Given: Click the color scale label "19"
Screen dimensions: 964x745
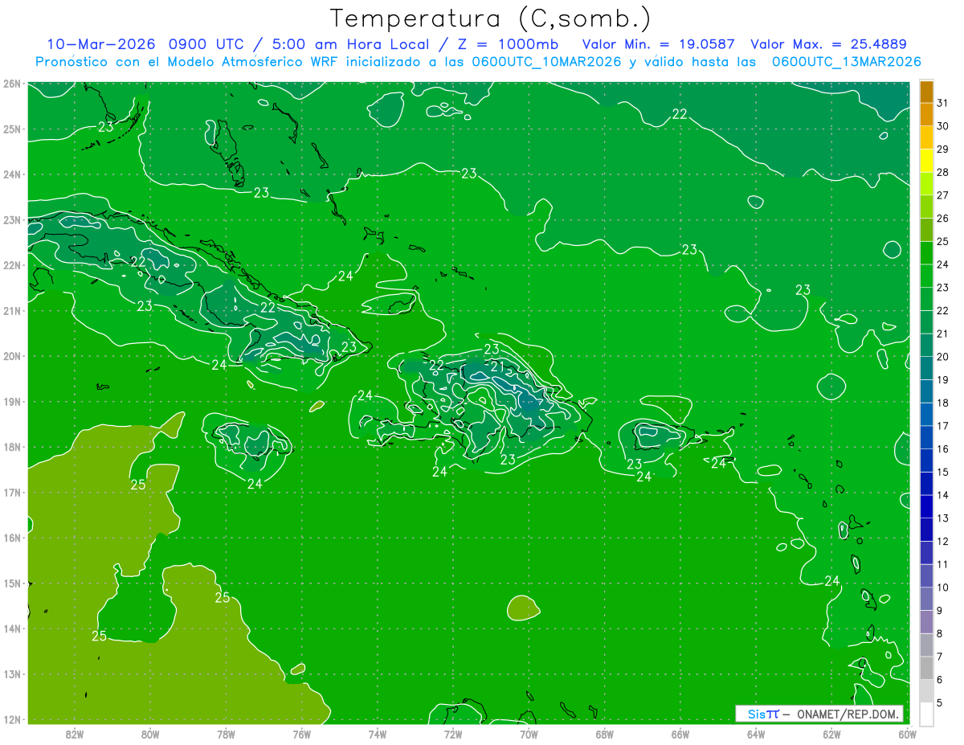Looking at the screenshot, I should pos(943,379).
